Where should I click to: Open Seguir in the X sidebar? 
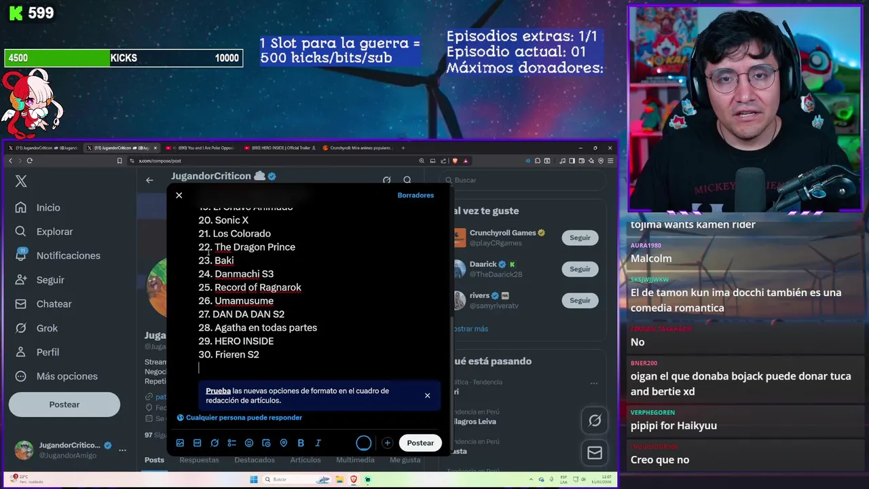pyautogui.click(x=40, y=280)
